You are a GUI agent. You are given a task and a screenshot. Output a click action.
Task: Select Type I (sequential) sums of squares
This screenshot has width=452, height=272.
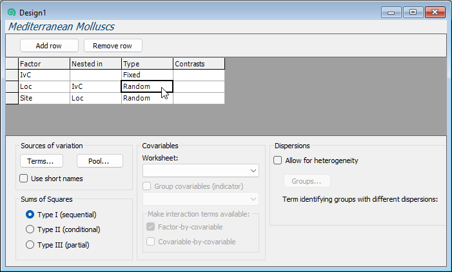tap(30, 215)
